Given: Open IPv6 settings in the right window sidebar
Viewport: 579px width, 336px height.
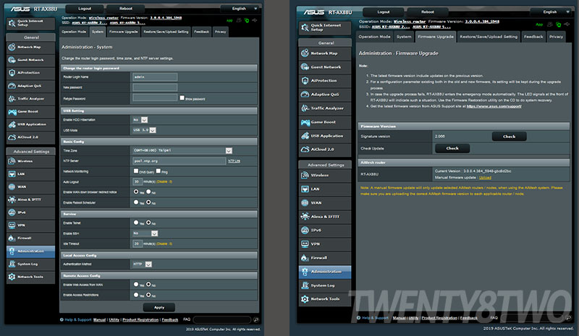Looking at the screenshot, I should 325,231.
